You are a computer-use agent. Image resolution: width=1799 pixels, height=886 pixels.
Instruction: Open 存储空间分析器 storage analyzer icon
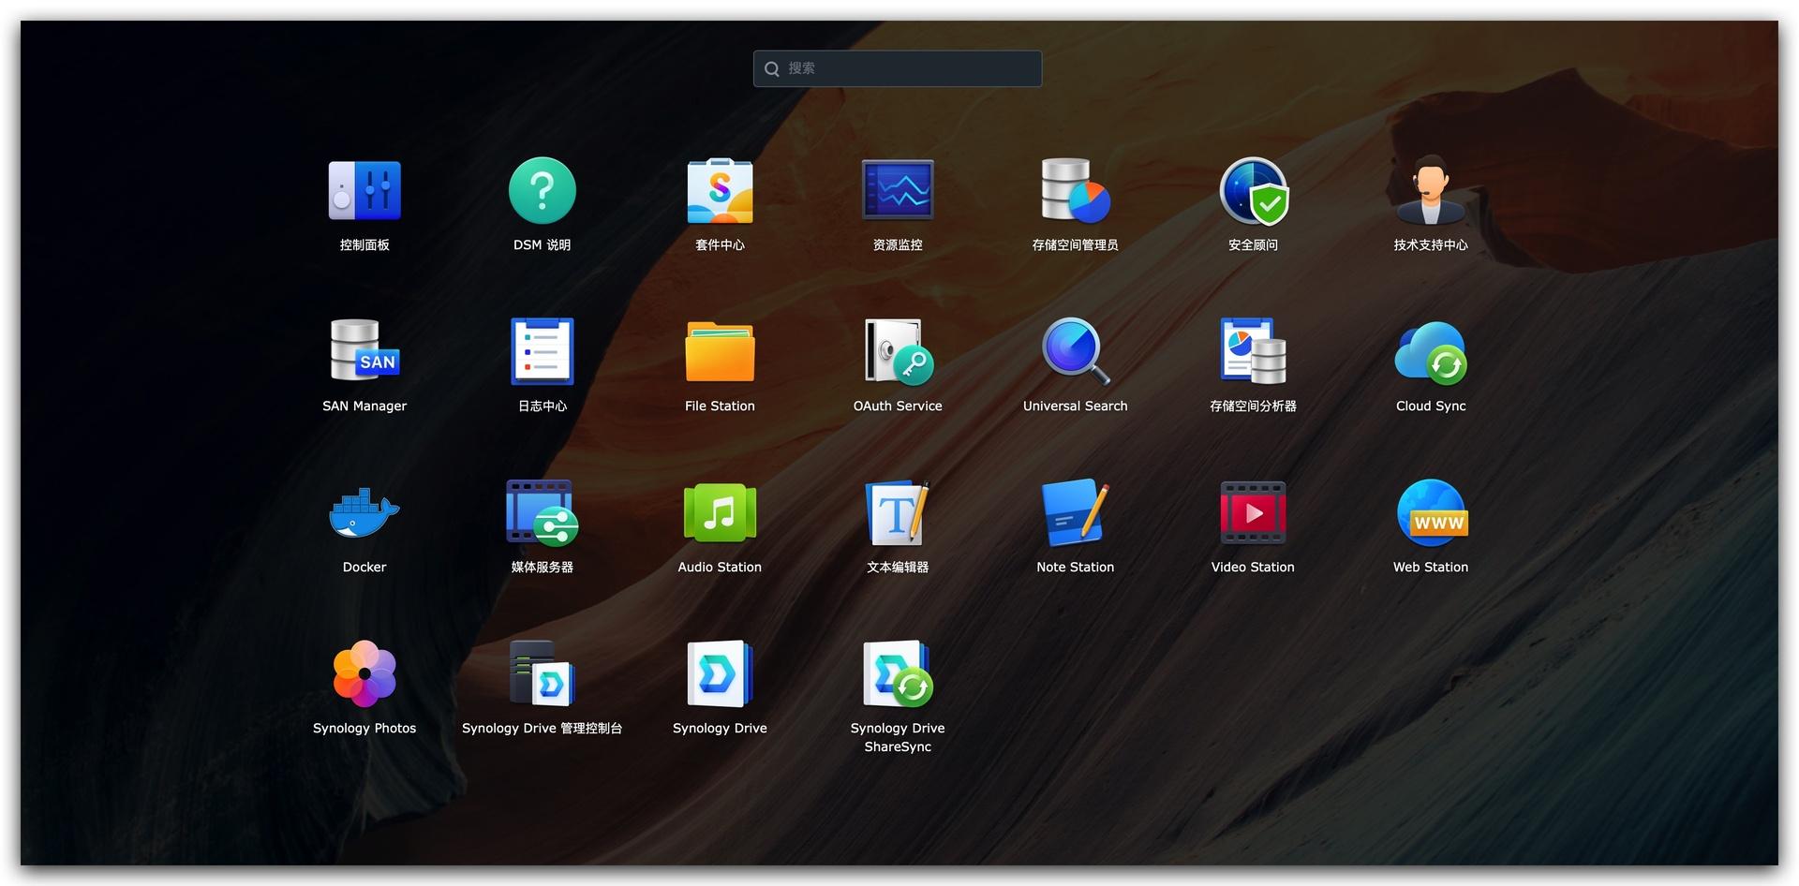pyautogui.click(x=1254, y=351)
